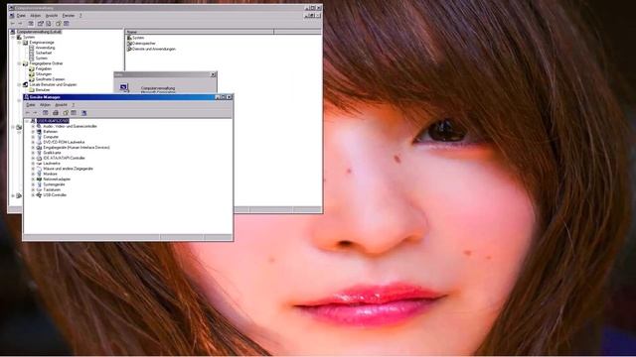Open Datei menu in Computerverwaltung window
This screenshot has height=357, width=636.
click(21, 16)
